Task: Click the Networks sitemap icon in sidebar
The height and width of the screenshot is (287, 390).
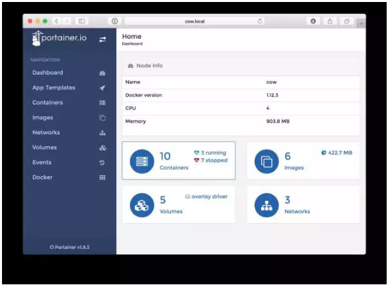Action: coord(102,133)
